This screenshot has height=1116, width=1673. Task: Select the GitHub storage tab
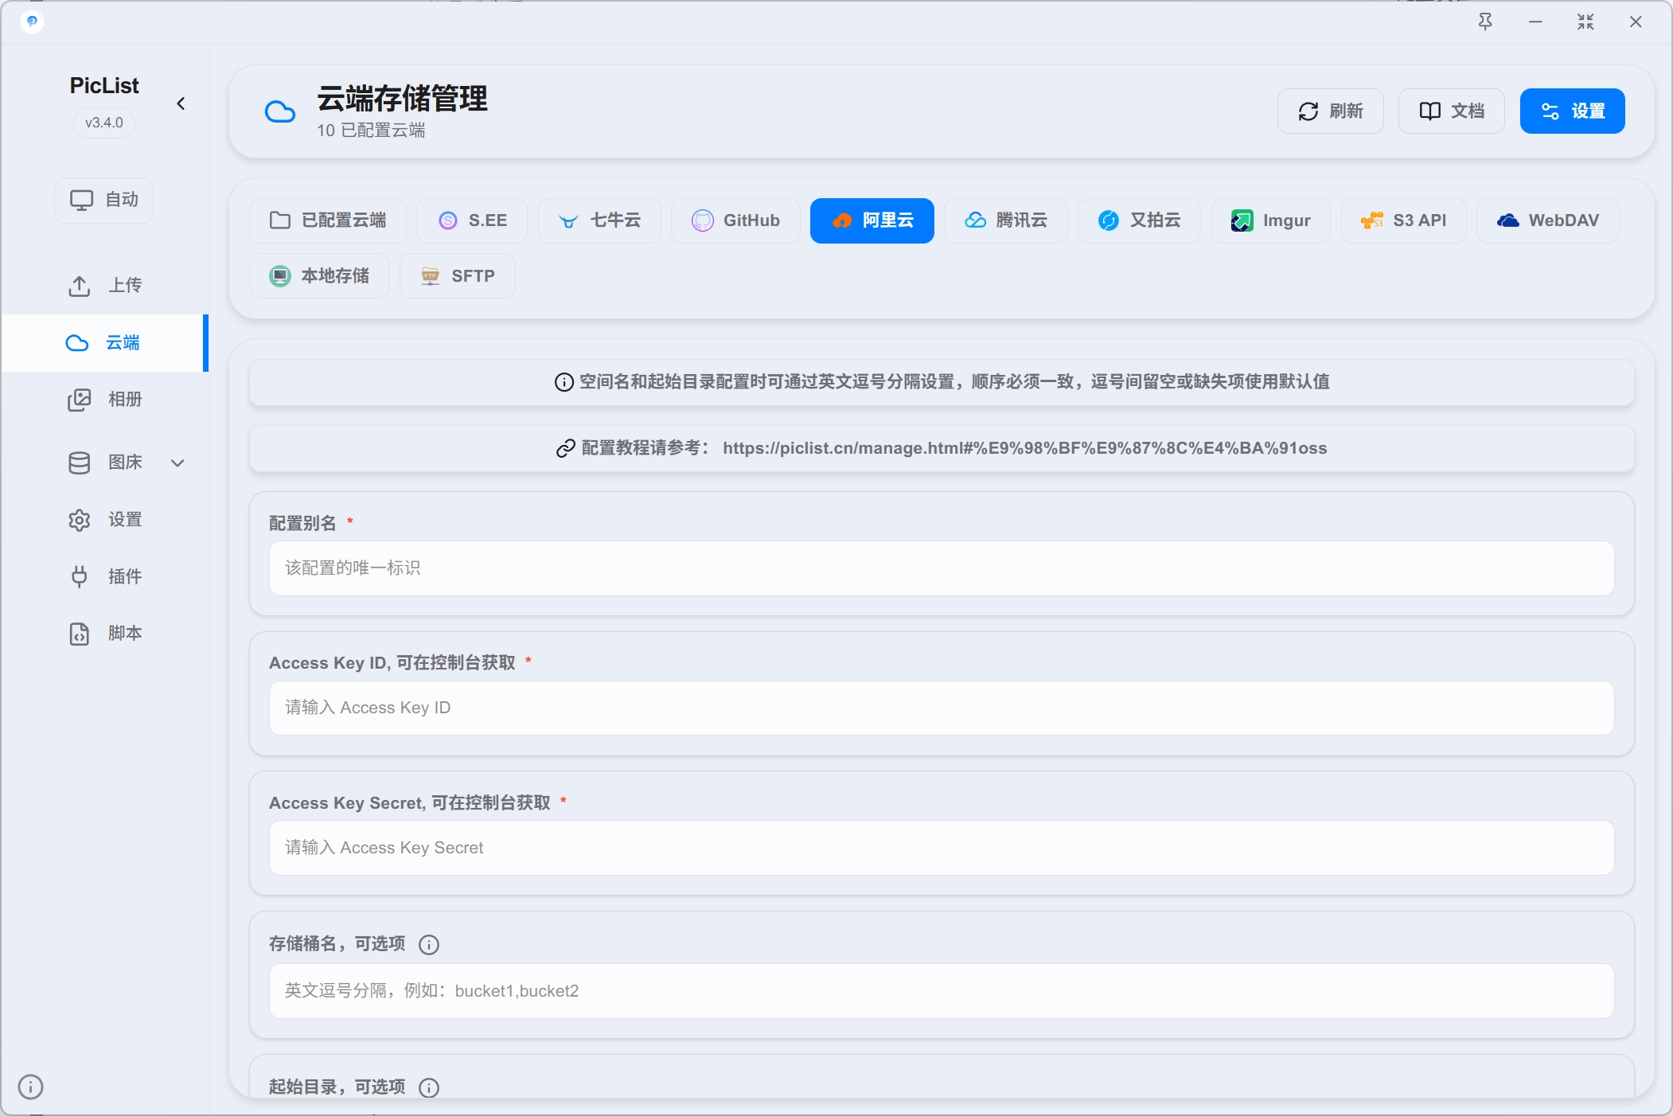(x=735, y=220)
